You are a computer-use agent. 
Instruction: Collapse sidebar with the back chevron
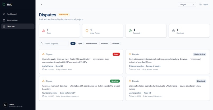point(41,5)
